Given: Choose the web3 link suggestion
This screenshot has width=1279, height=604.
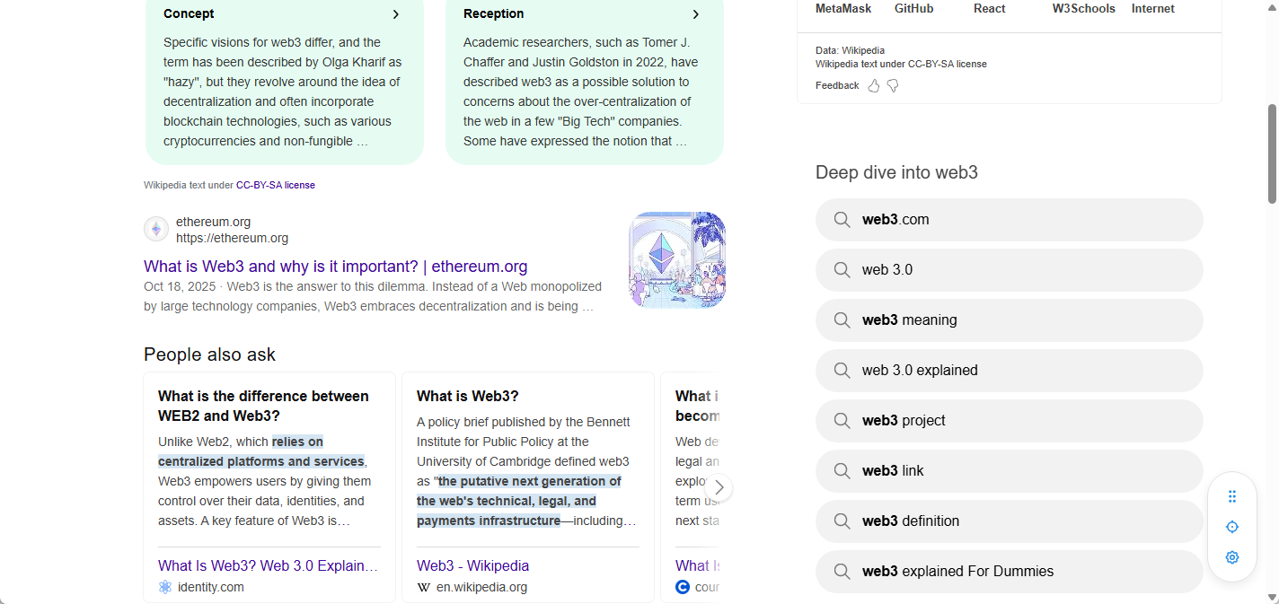Looking at the screenshot, I should [1010, 471].
